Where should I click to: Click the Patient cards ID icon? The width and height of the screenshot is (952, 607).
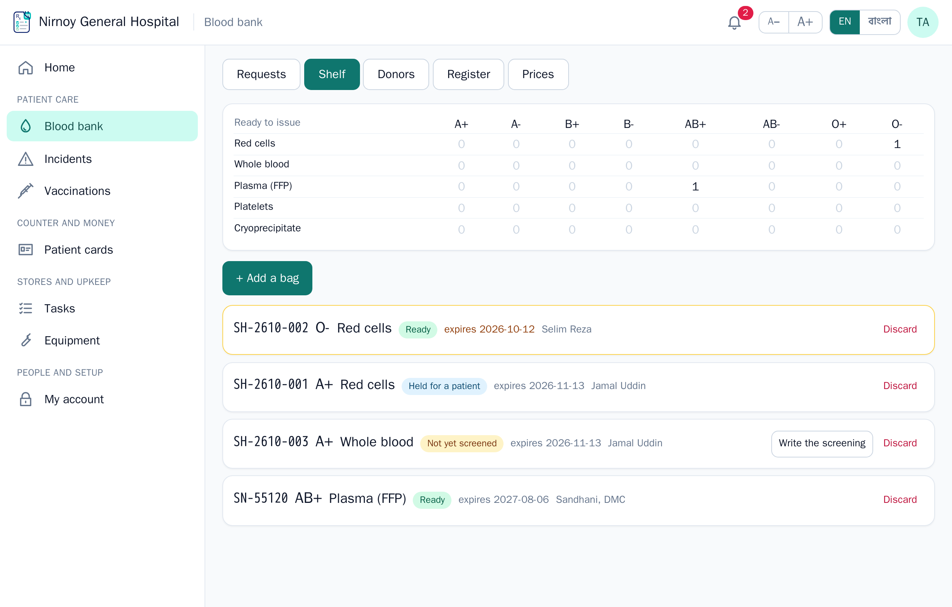pyautogui.click(x=26, y=250)
